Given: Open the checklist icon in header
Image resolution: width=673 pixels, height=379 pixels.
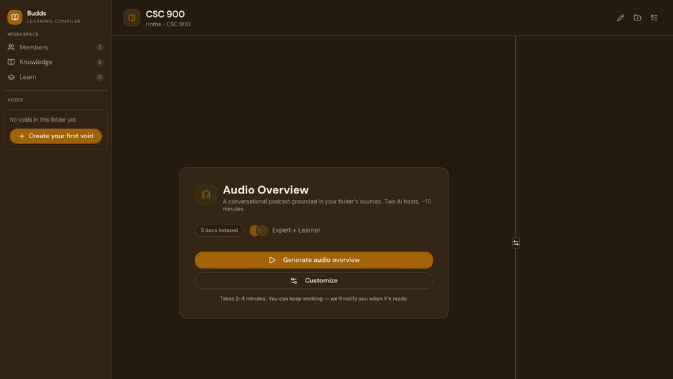Looking at the screenshot, I should pos(654,18).
